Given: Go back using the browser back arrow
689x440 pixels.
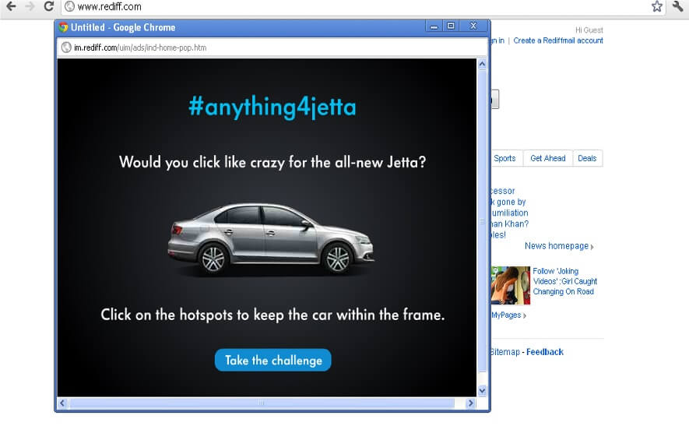Looking at the screenshot, I should (11, 6).
